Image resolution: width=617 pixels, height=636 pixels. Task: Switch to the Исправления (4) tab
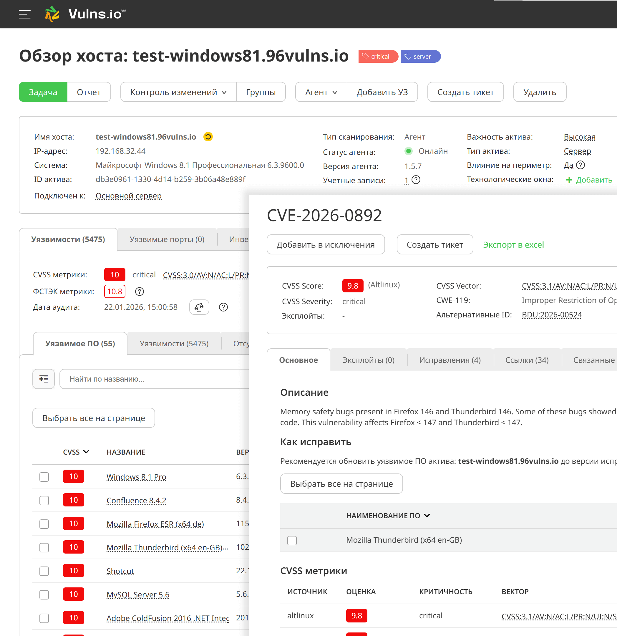(x=450, y=360)
